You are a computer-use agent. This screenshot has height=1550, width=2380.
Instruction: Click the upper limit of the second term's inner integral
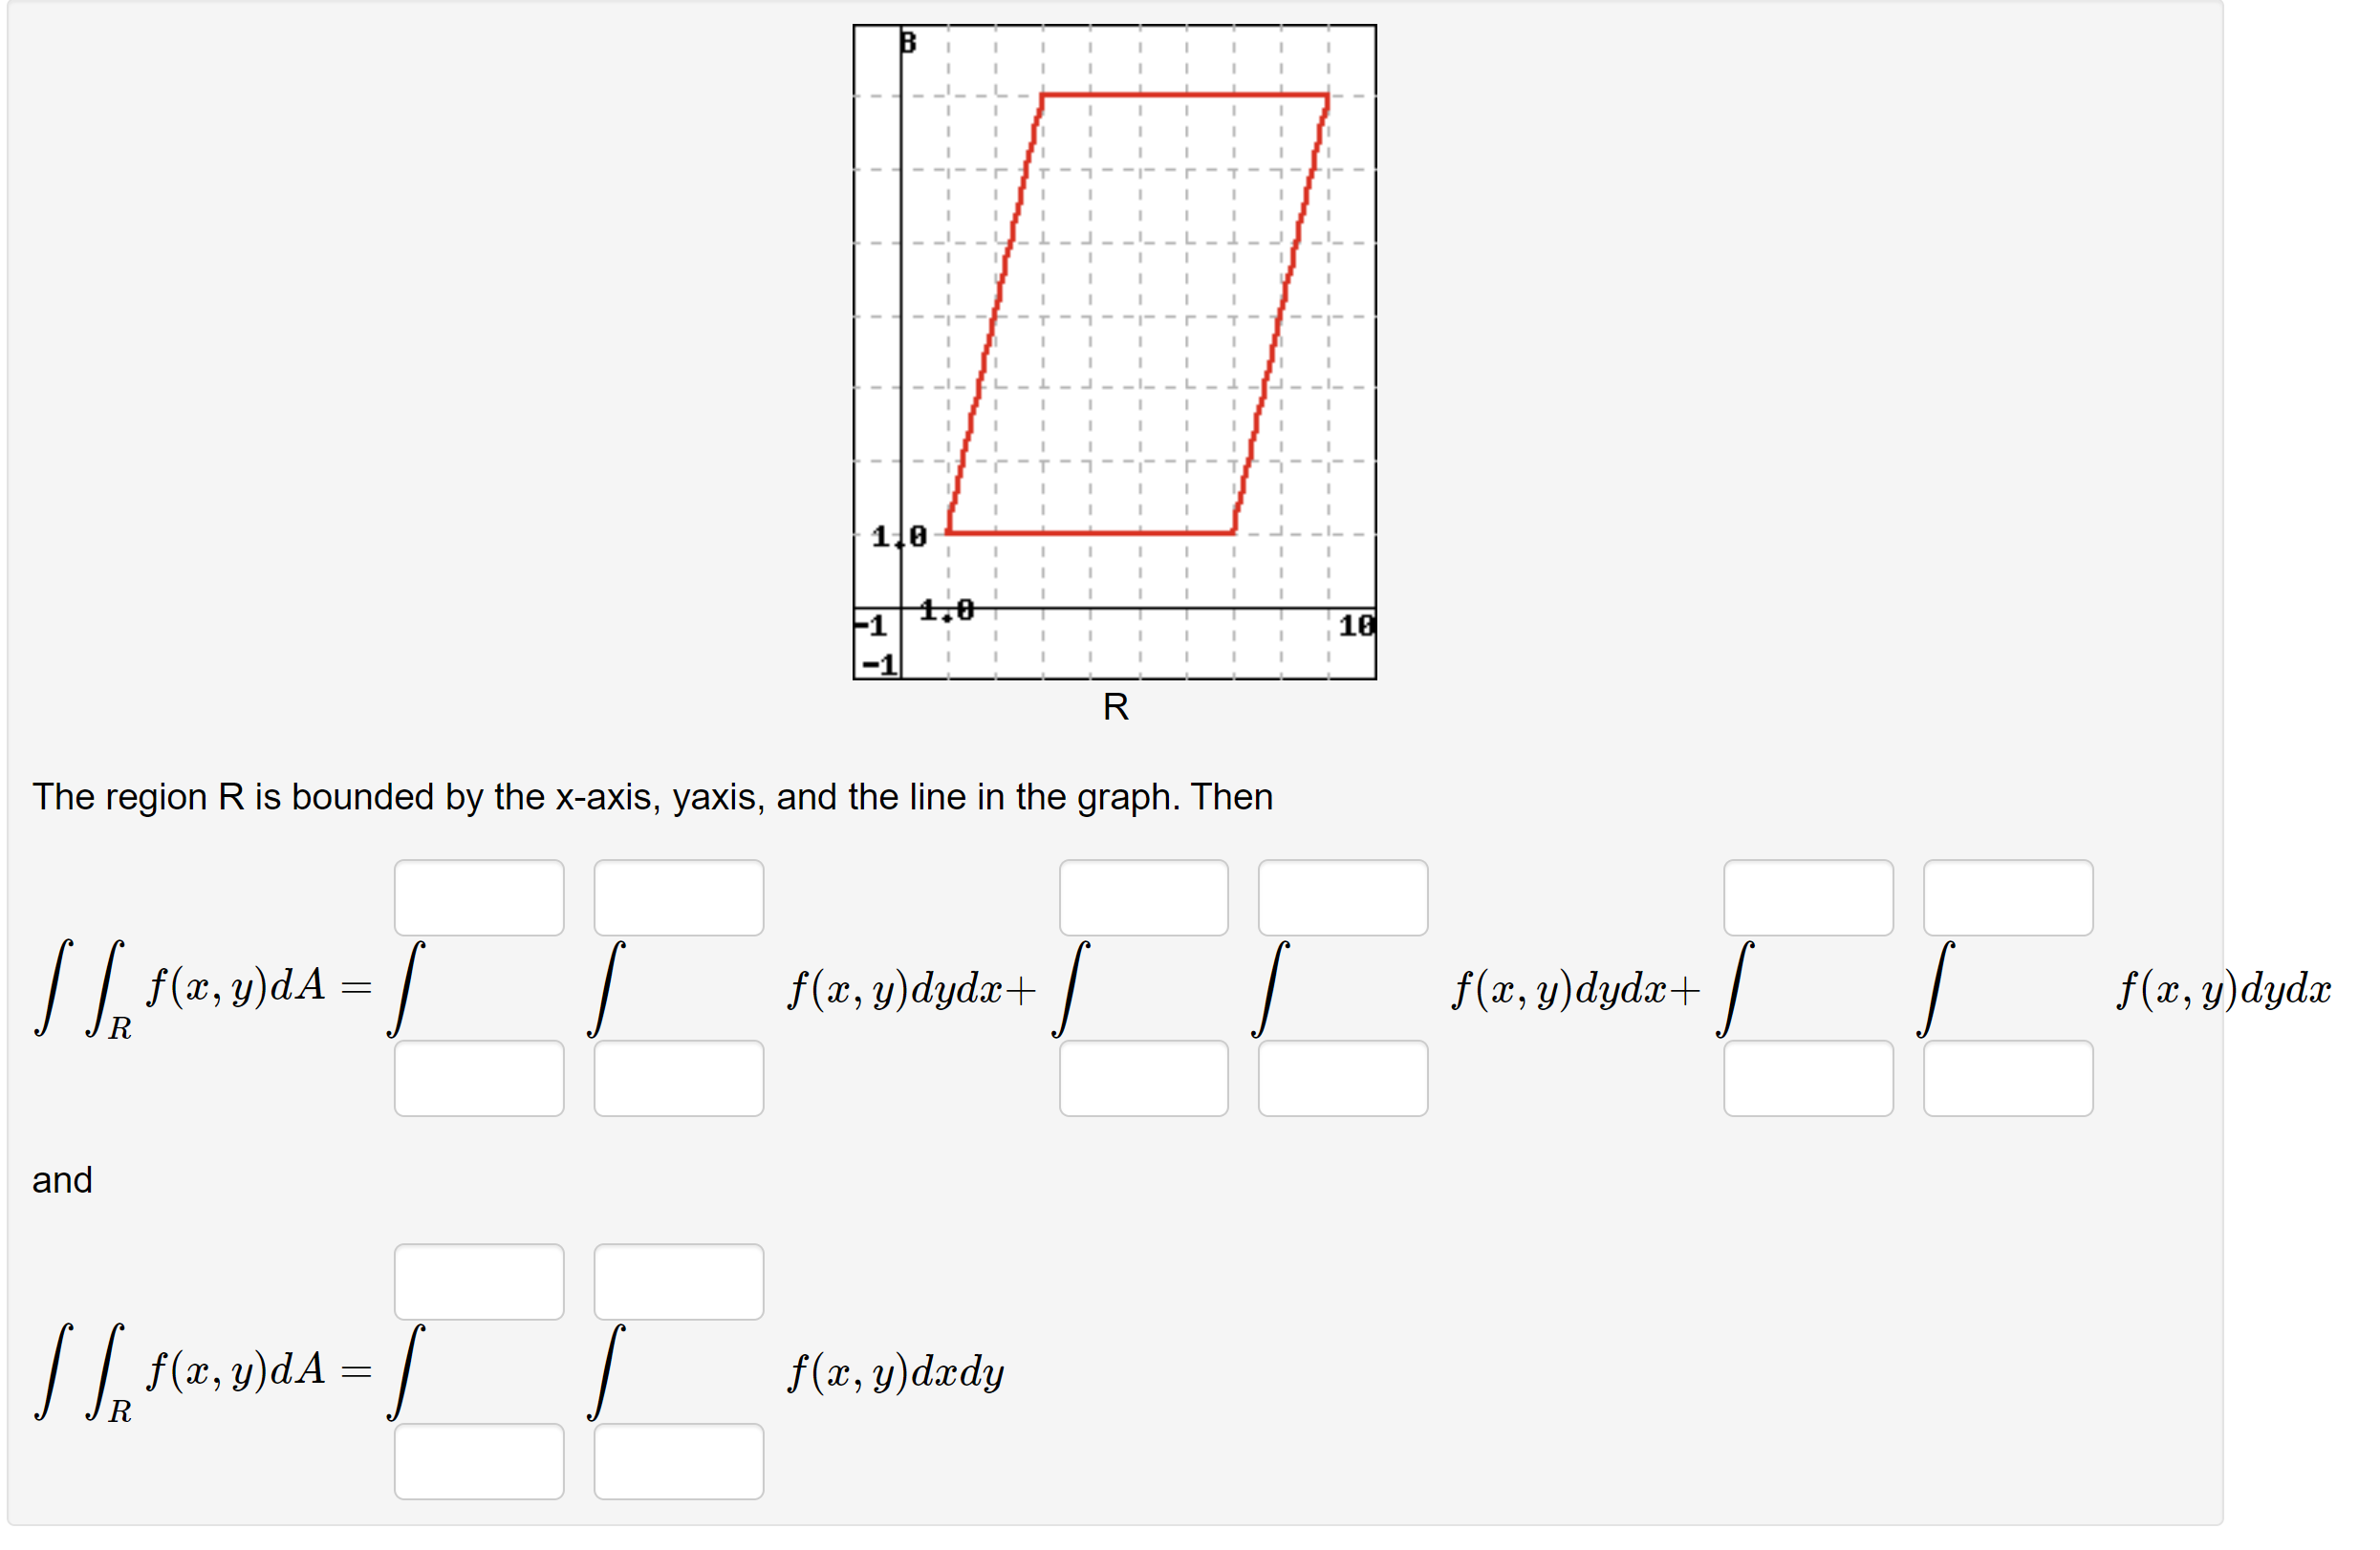(x=1342, y=896)
